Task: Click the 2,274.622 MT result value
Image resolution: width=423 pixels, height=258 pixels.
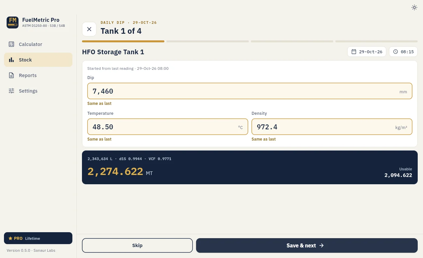Action: [x=120, y=172]
